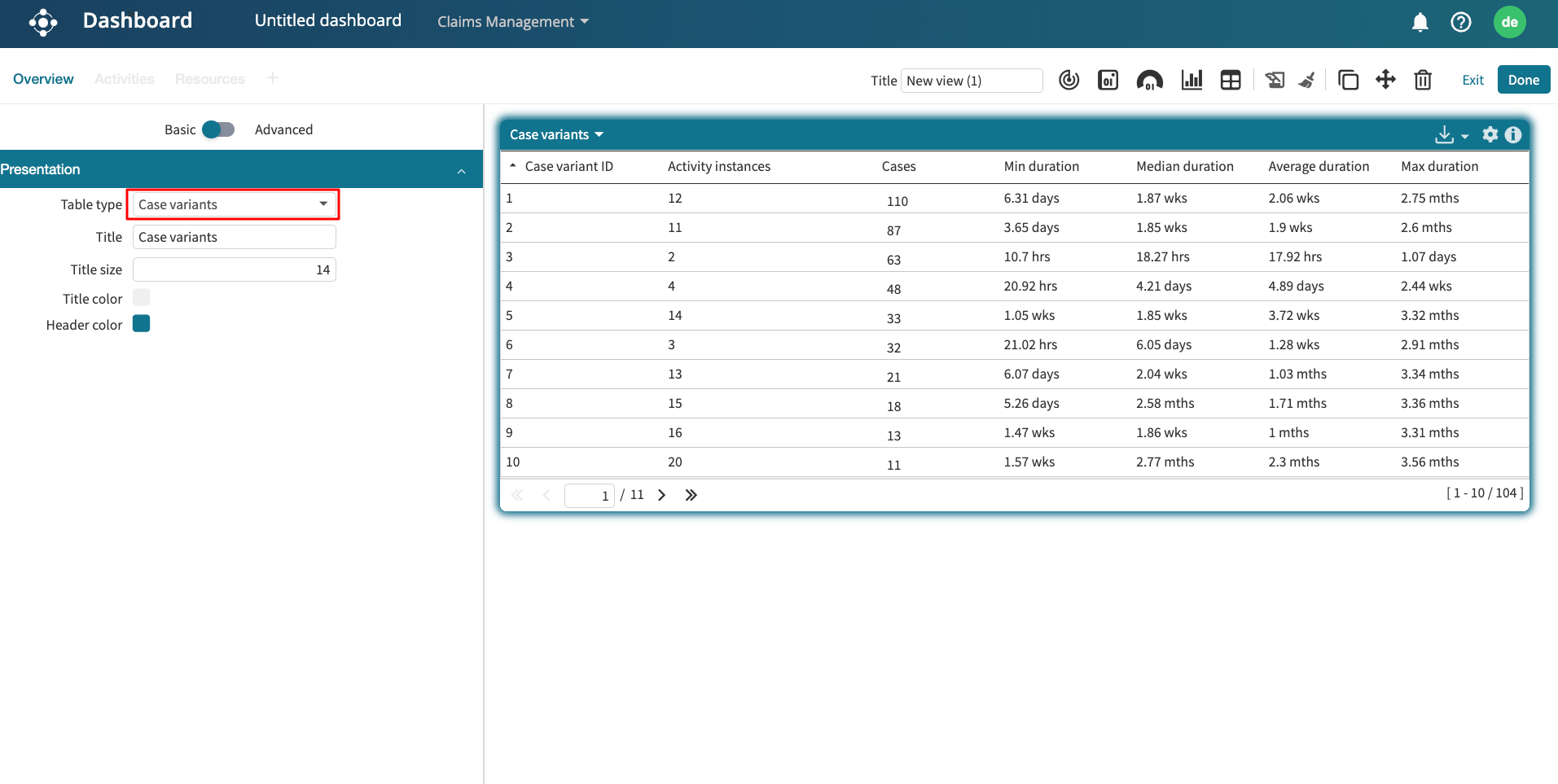Click the info icon on Case variants widget
This screenshot has width=1558, height=784.
[x=1513, y=134]
